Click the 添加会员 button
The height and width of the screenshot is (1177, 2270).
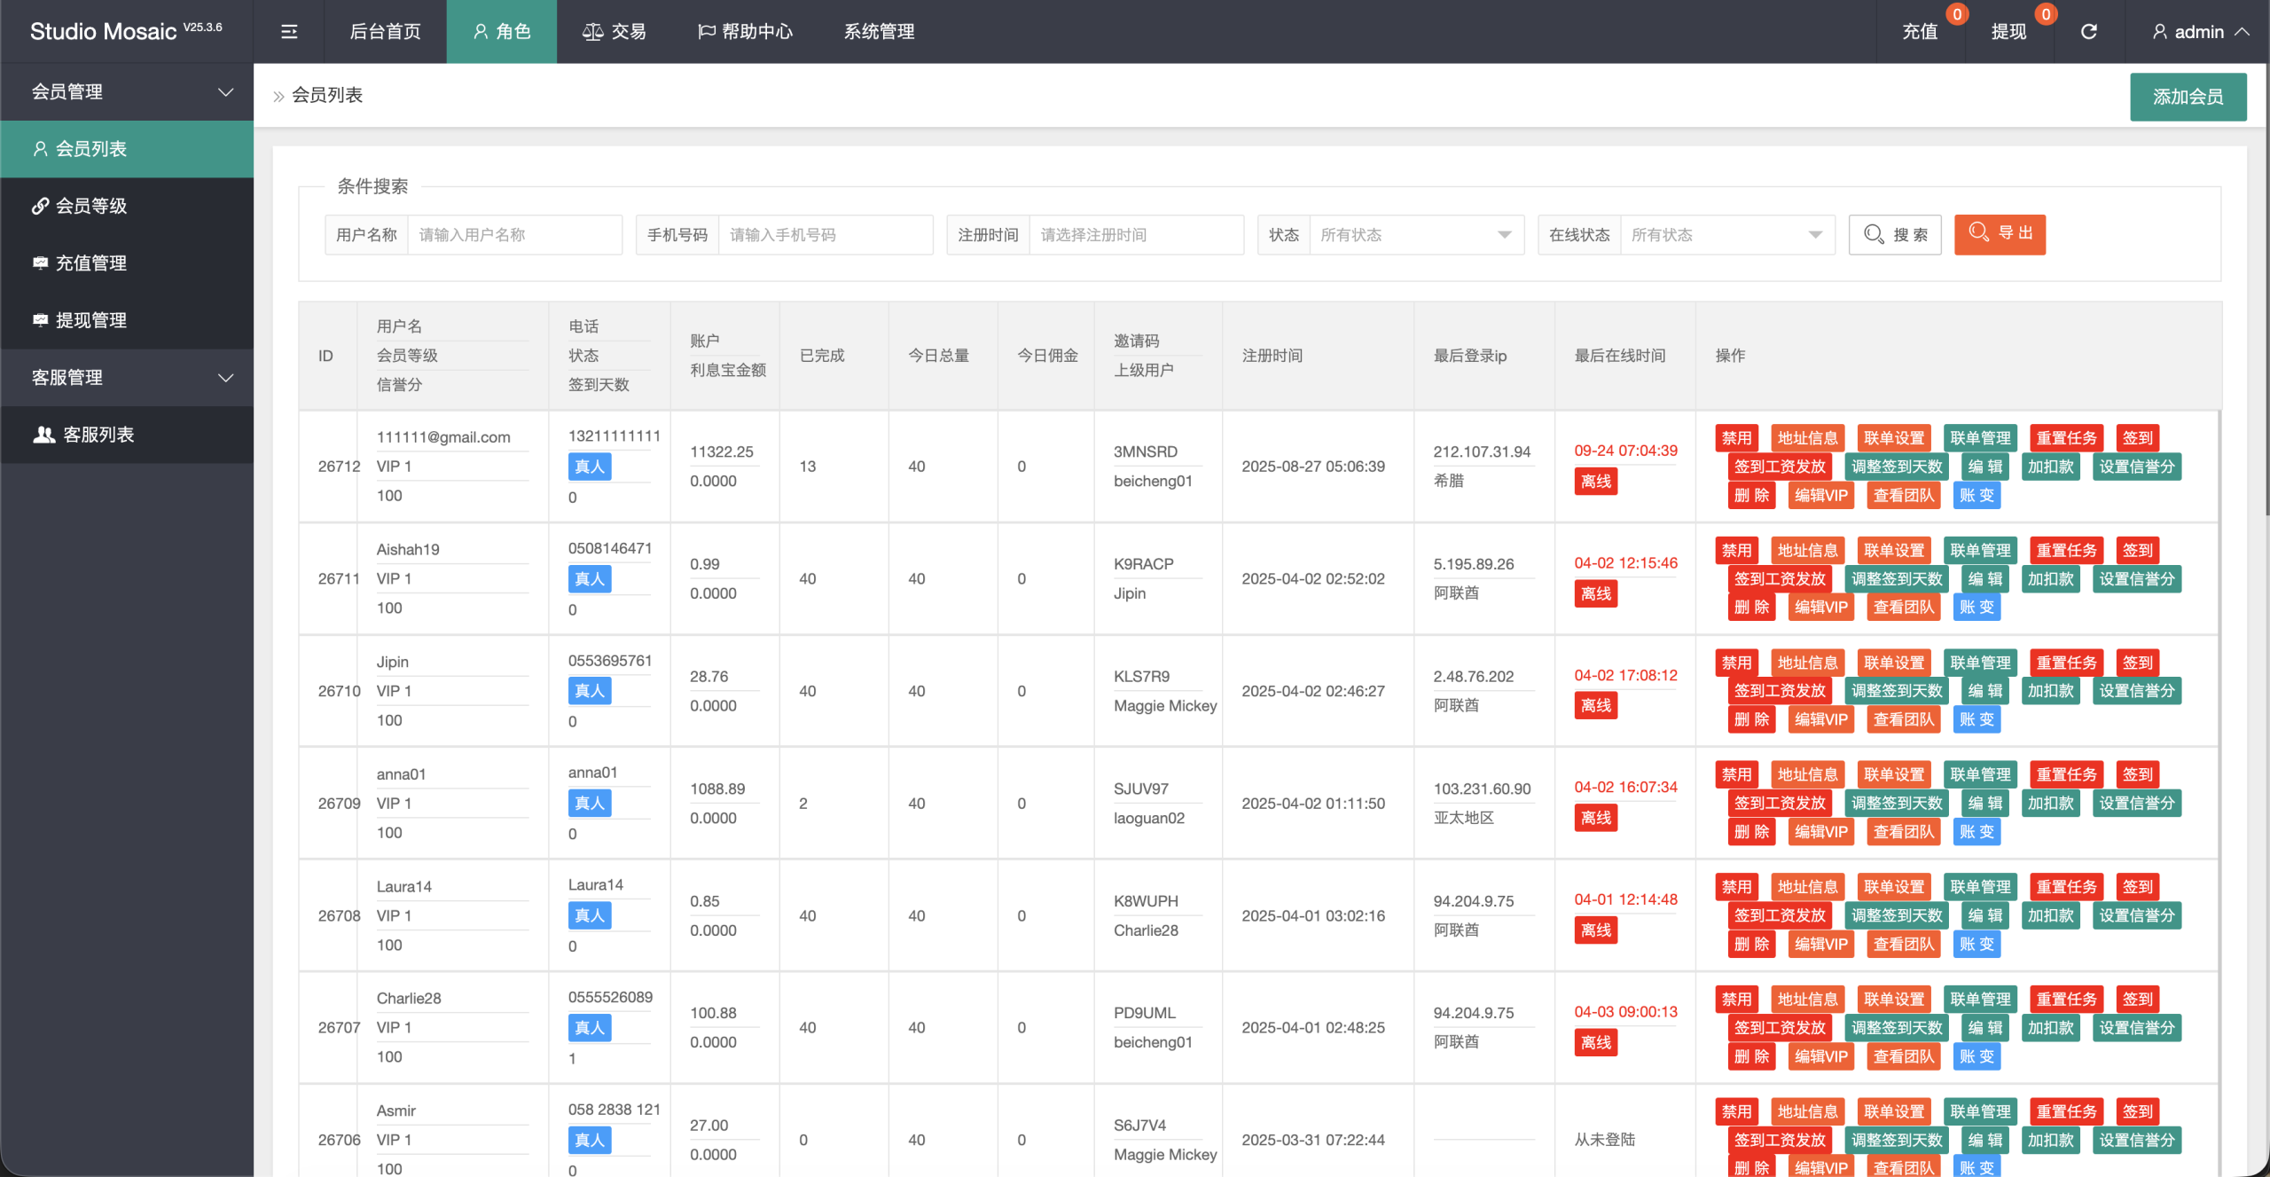tap(2188, 97)
